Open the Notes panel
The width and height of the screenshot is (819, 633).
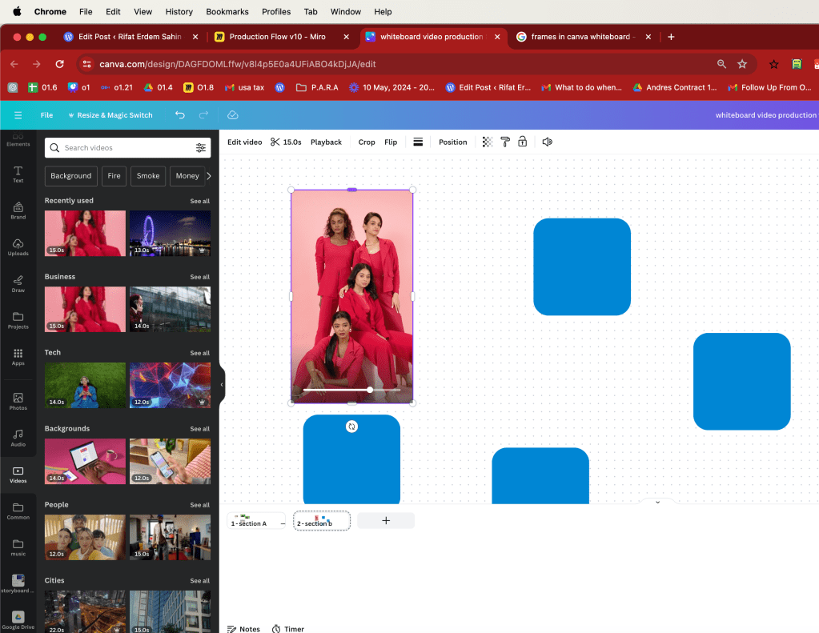pyautogui.click(x=243, y=629)
